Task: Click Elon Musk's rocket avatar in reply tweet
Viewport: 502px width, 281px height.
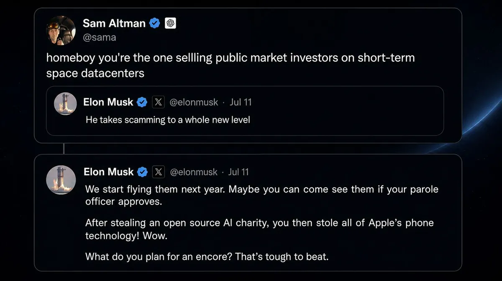Action: pyautogui.click(x=61, y=180)
